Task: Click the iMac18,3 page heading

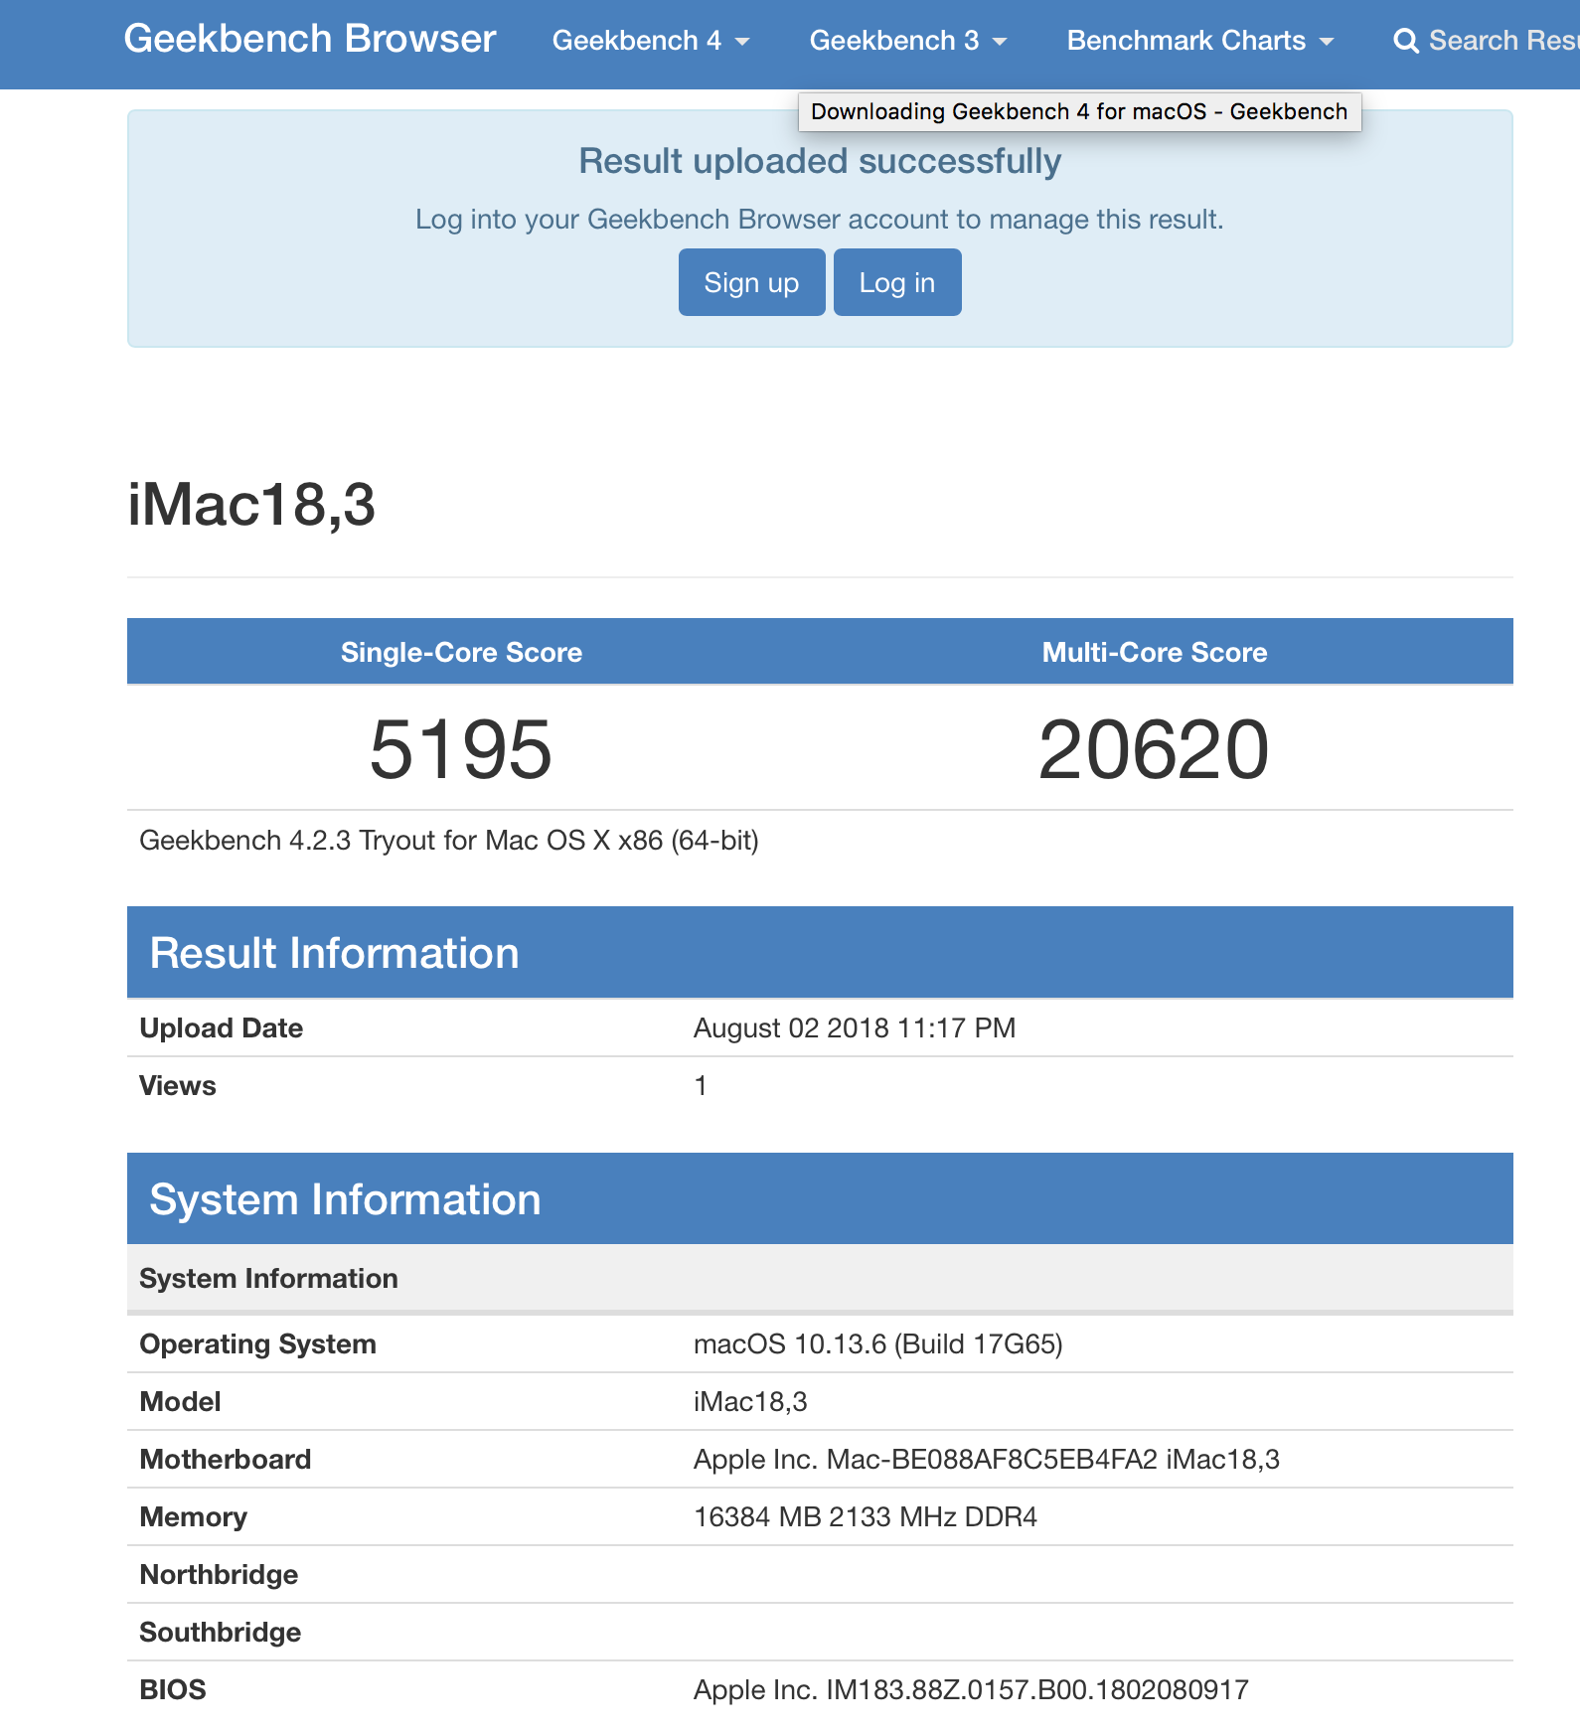Action: pyautogui.click(x=251, y=504)
